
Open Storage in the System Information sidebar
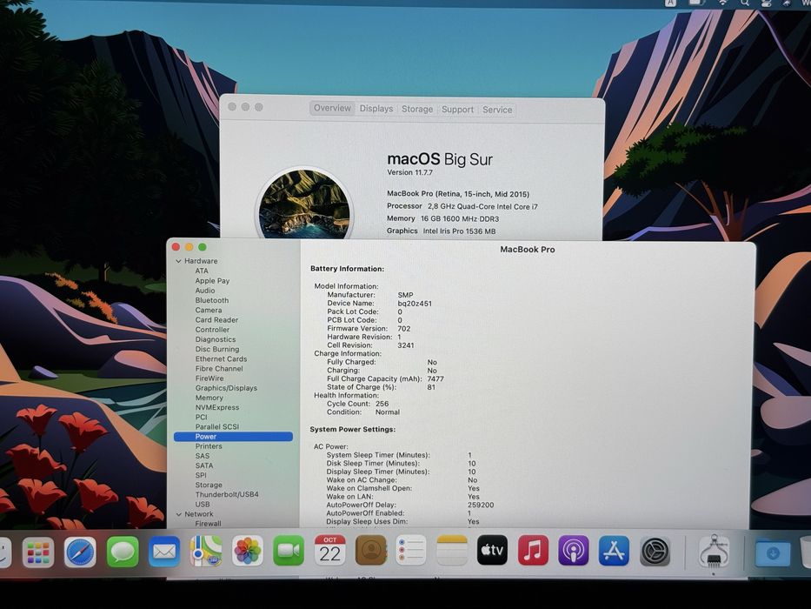[x=209, y=485]
